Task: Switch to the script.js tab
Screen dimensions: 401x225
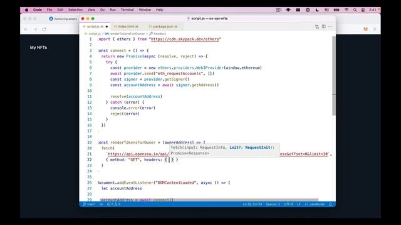Action: [x=95, y=26]
